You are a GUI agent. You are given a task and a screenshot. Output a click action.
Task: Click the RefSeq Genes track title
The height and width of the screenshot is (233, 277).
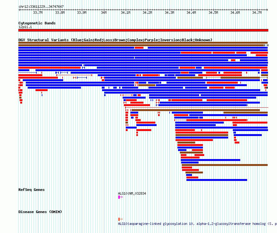pos(31,190)
